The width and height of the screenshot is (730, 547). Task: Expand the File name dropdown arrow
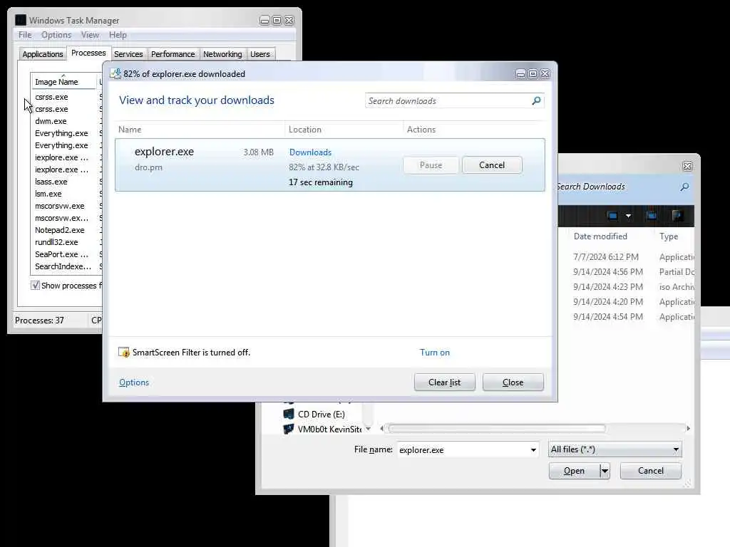[x=533, y=450]
